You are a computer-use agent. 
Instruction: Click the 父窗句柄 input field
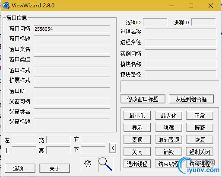click(72, 102)
